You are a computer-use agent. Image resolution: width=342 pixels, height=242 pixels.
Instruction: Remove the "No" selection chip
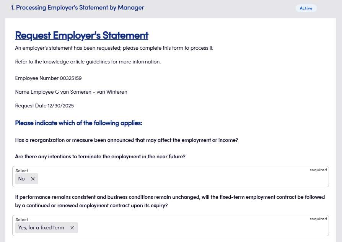pos(33,179)
